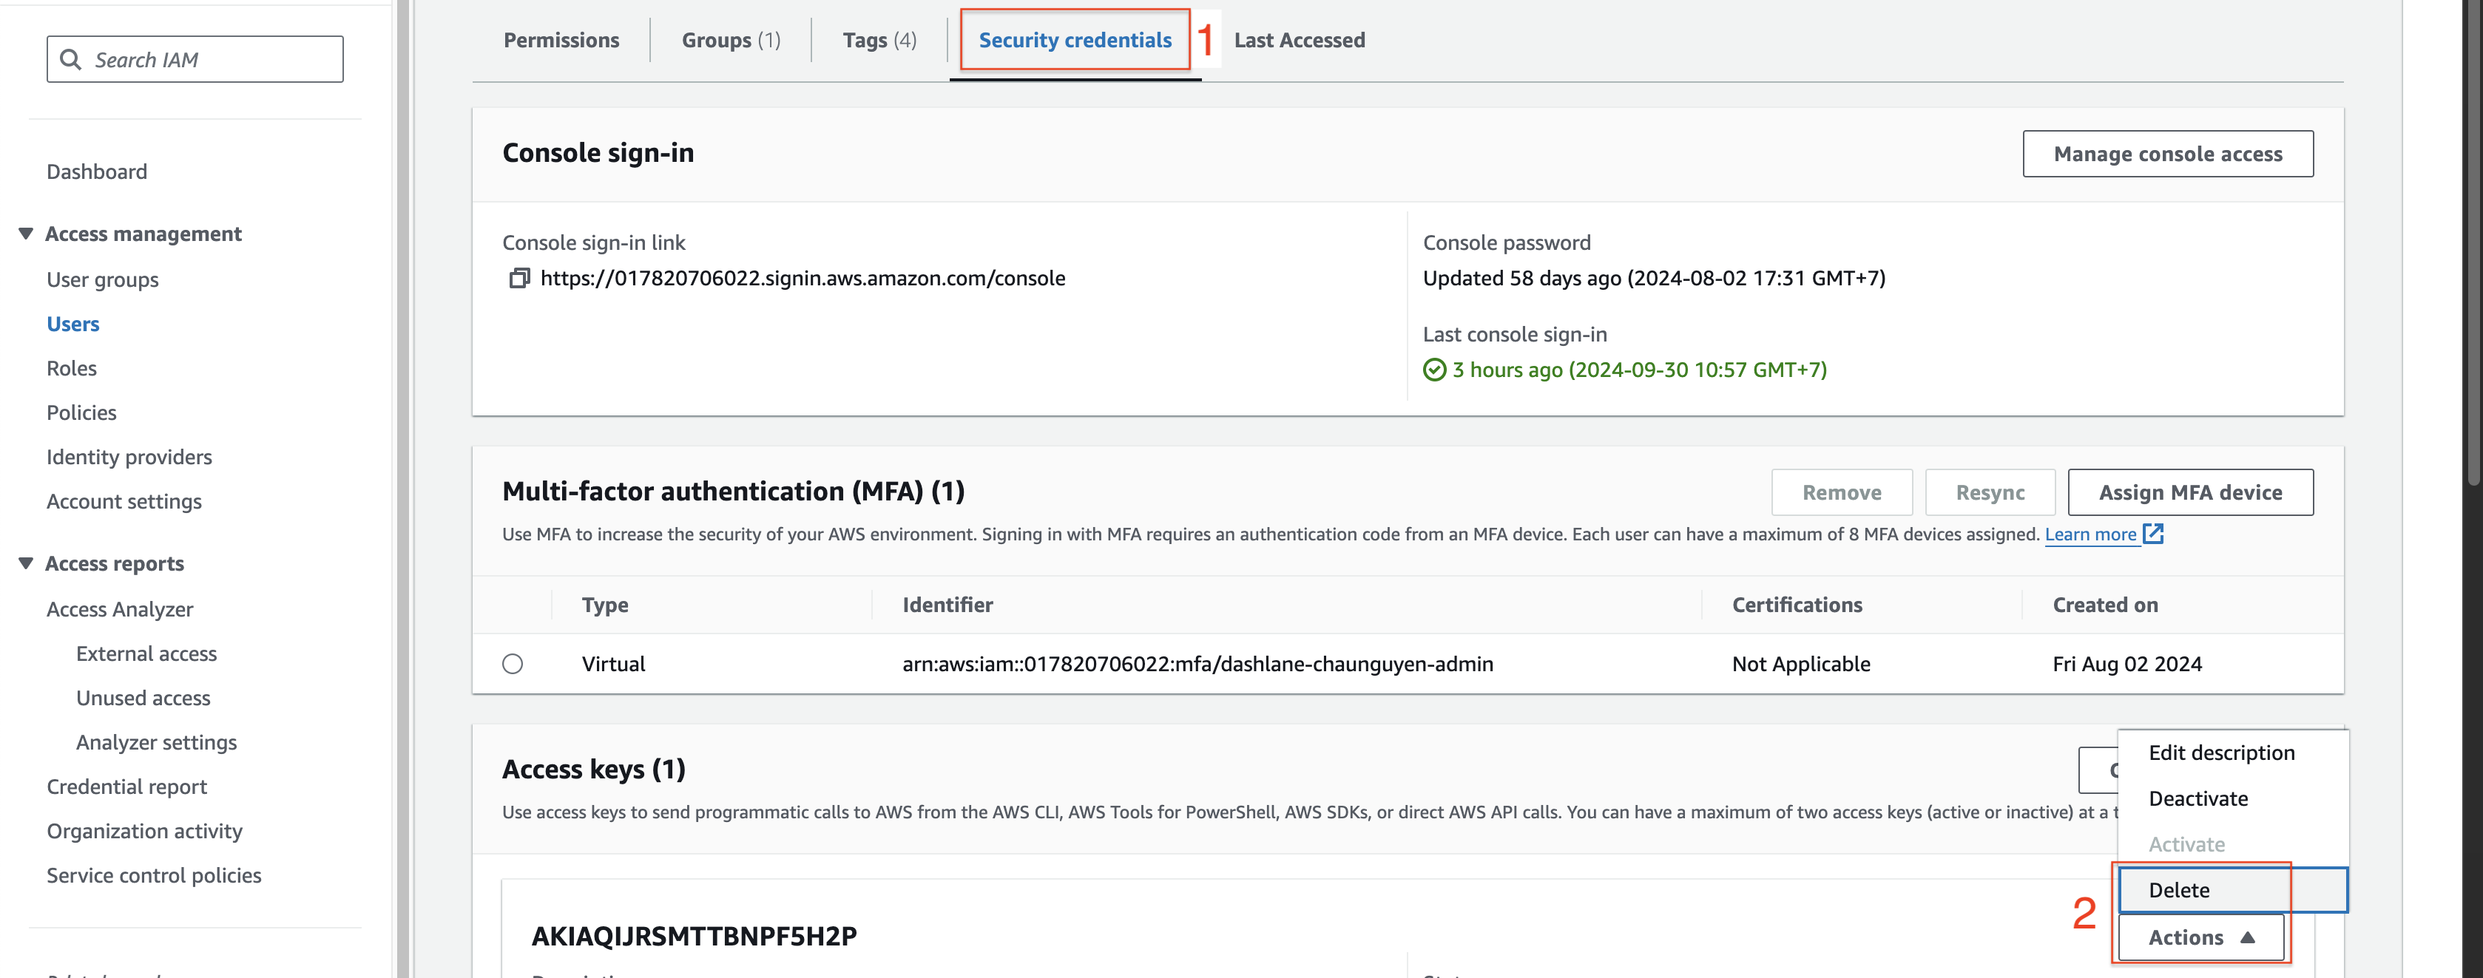Close the Actions dropdown menu
The width and height of the screenshot is (2483, 978).
(x=2200, y=937)
